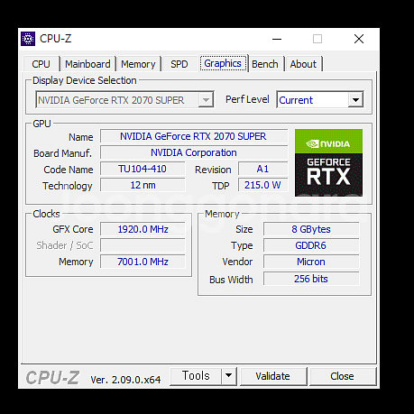Click the 256 bits bus width value
The height and width of the screenshot is (414, 414).
click(x=311, y=279)
